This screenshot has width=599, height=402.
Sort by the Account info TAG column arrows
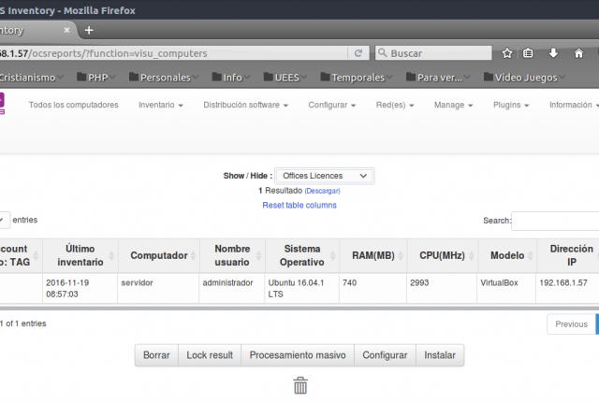pos(36,255)
